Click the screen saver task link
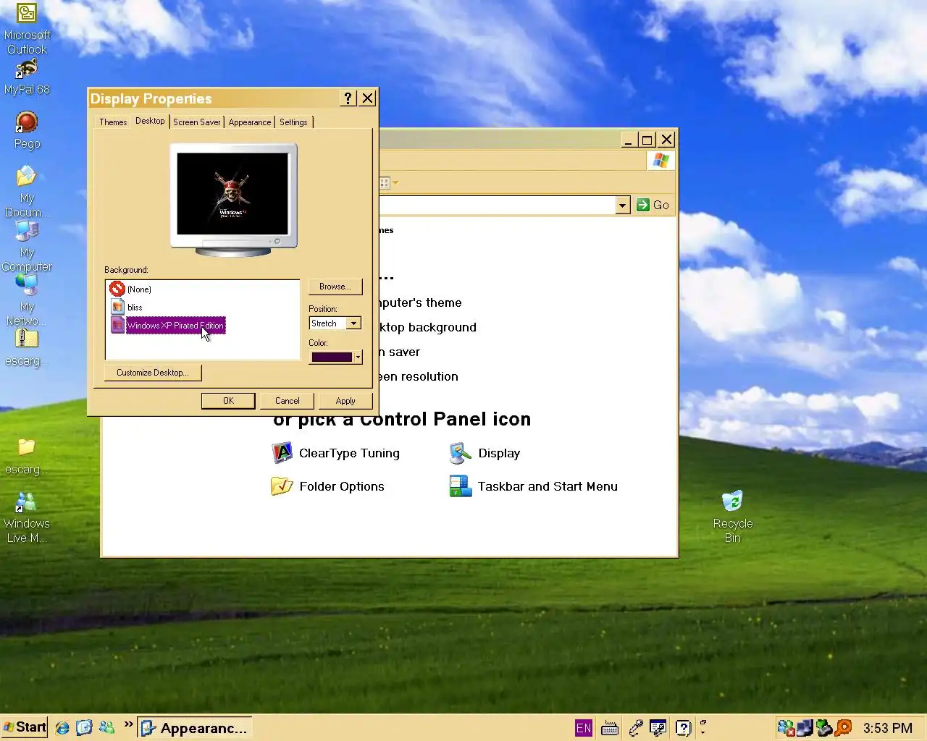The height and width of the screenshot is (741, 927). coord(399,352)
